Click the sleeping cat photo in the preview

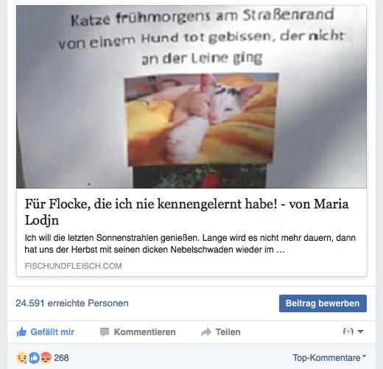coord(201,119)
